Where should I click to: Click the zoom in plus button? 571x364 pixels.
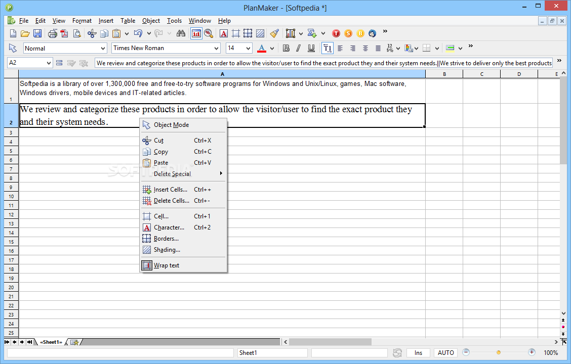(x=532, y=352)
